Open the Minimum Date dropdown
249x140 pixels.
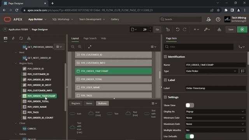point(215,118)
